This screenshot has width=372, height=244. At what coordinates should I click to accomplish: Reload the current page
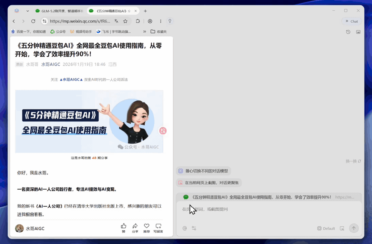(33, 21)
